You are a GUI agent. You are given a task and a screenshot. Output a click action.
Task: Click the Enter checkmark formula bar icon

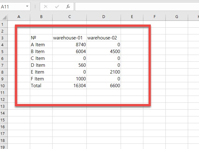click(x=57, y=7)
